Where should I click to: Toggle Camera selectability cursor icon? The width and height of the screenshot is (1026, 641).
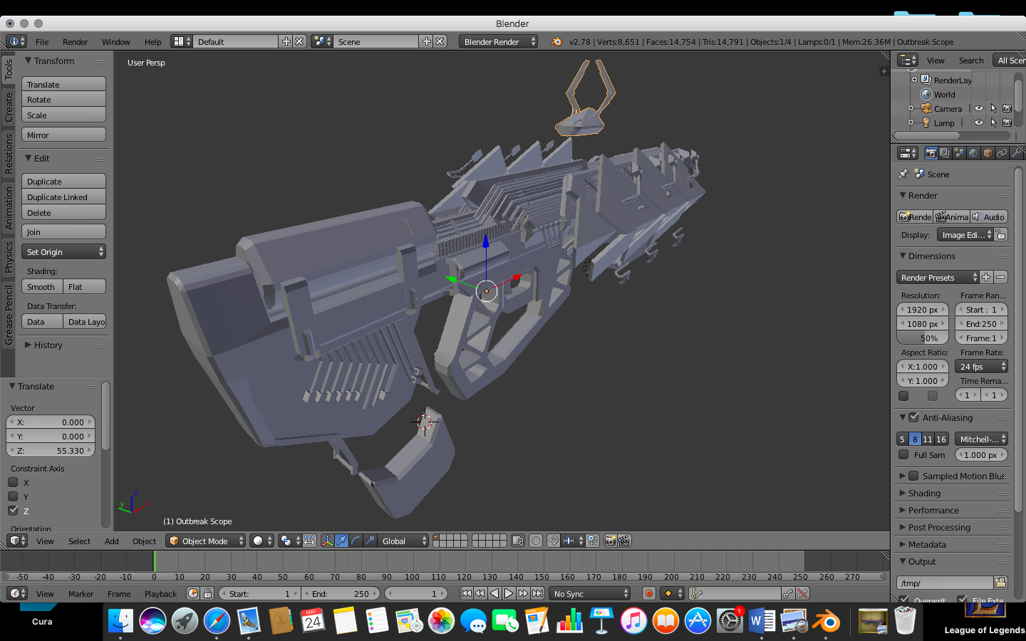pos(993,108)
